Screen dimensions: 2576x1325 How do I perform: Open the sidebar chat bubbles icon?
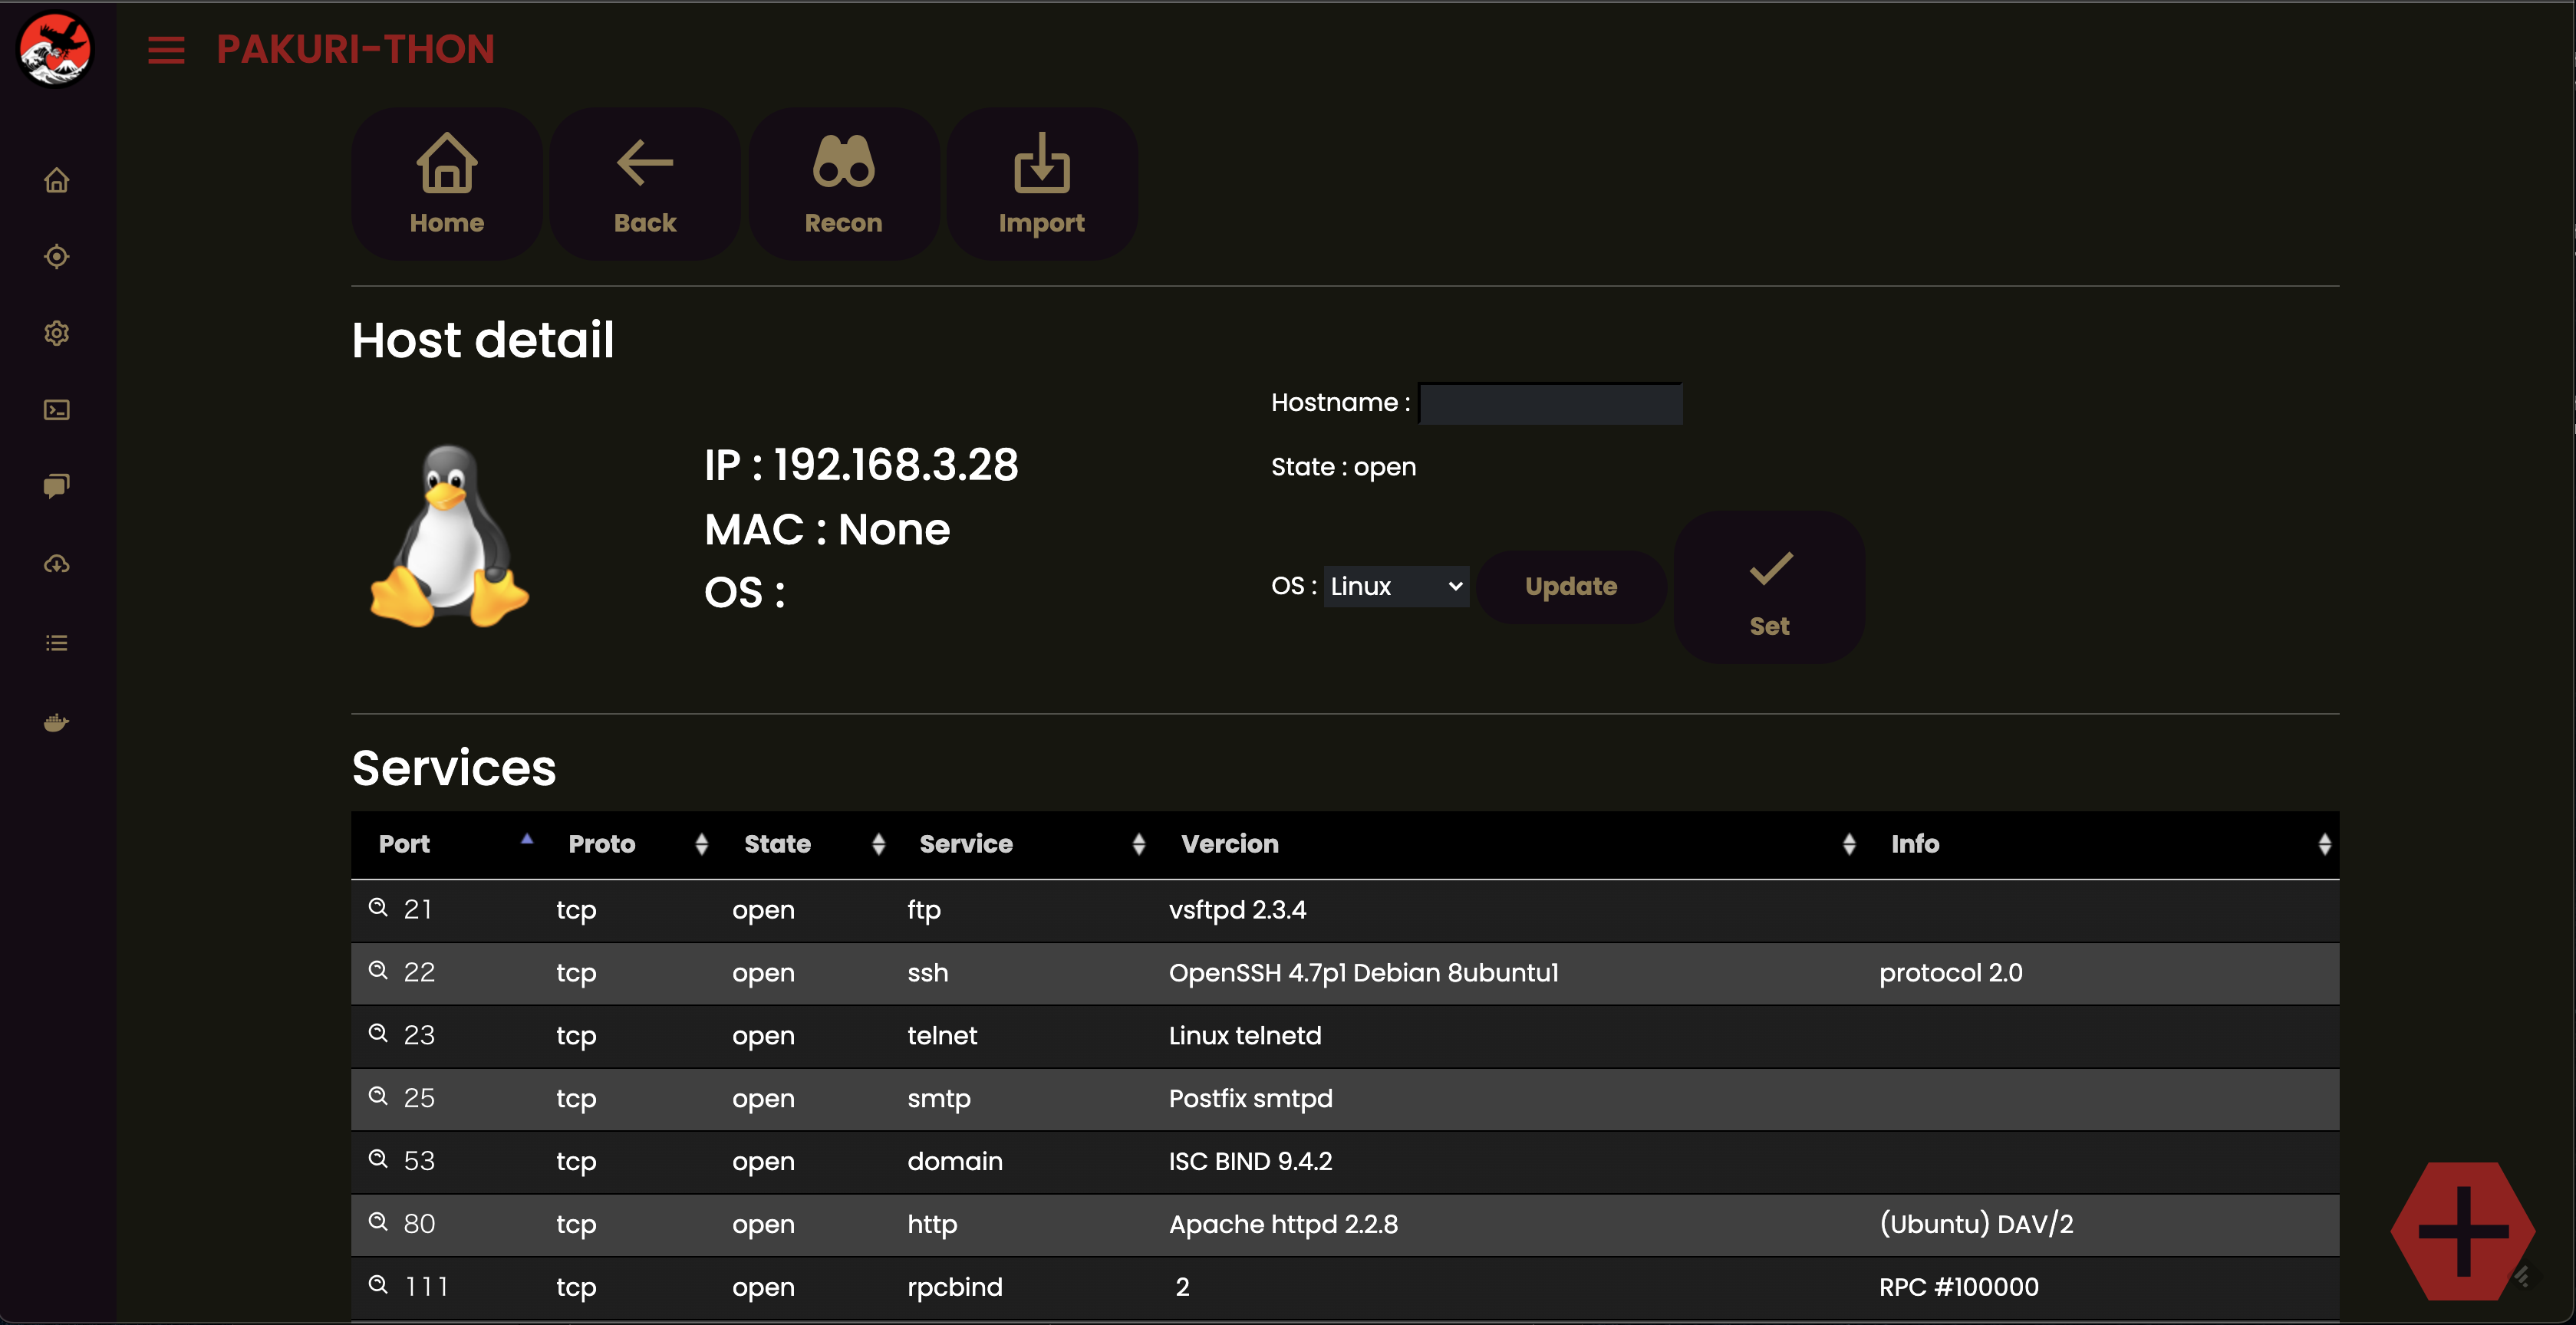[x=57, y=487]
